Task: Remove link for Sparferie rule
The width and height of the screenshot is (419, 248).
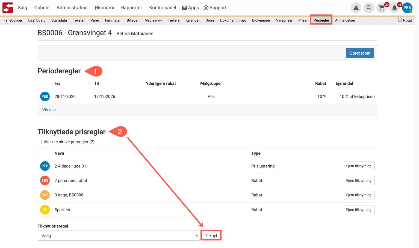Action: (359, 210)
